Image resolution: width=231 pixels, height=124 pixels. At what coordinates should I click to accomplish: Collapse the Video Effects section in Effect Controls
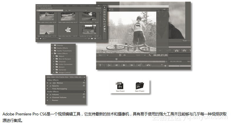(84, 80)
